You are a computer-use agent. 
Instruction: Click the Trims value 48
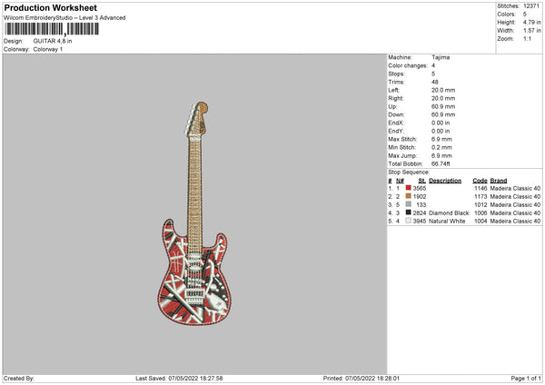[x=435, y=82]
